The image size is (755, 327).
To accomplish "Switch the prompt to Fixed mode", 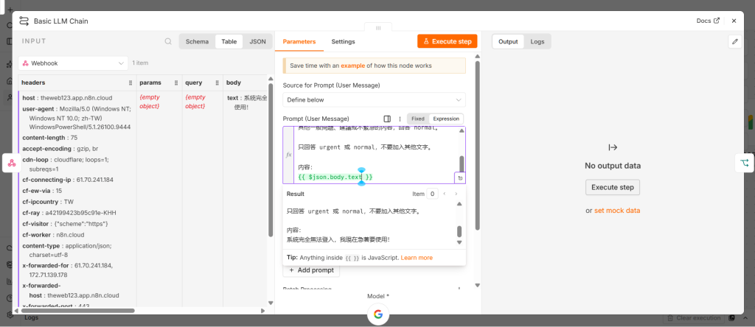I will coord(417,119).
